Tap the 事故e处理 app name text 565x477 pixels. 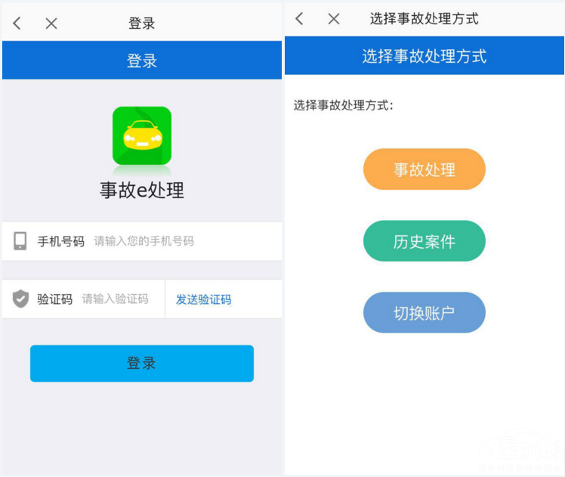(x=142, y=190)
